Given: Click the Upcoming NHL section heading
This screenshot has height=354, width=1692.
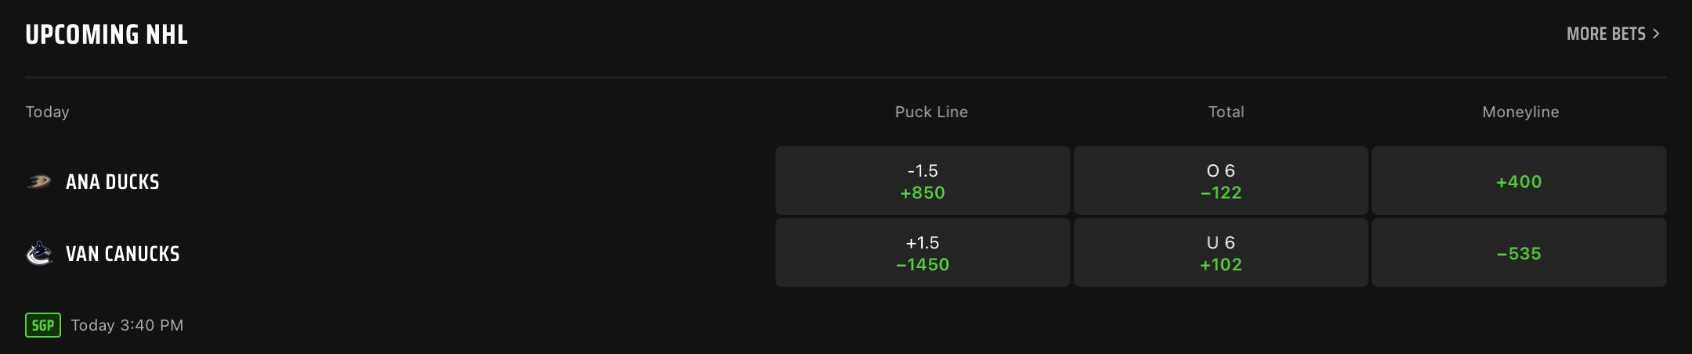Looking at the screenshot, I should [x=107, y=34].
